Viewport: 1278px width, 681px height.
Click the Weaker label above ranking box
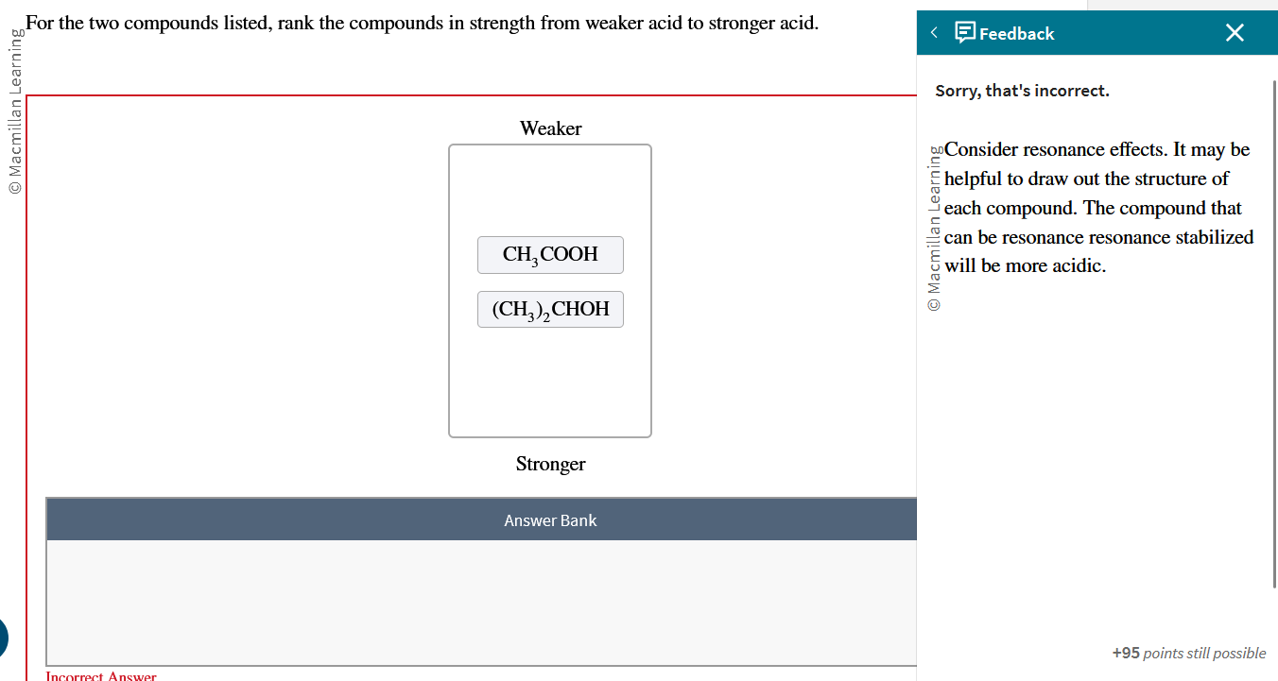pos(550,128)
